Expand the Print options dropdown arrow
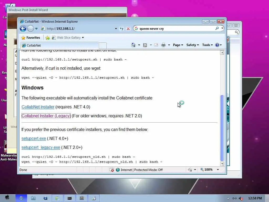This screenshot has height=202, width=269. (x=169, y=45)
